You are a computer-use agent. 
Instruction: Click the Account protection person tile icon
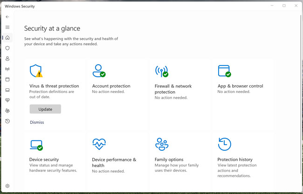(x=99, y=71)
